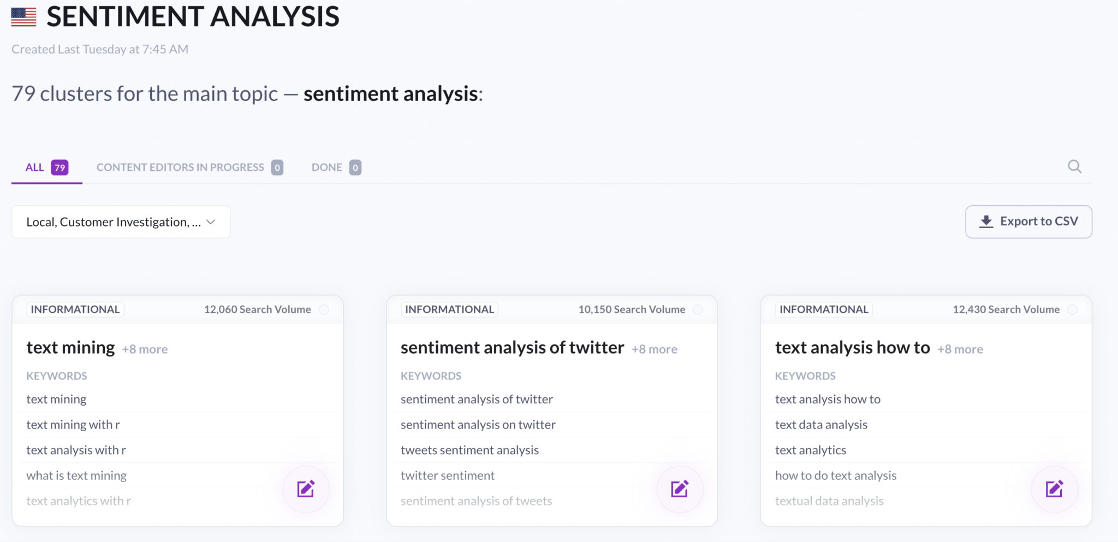Expand +8 more for text analysis how to
Screen dimensions: 1118x542
(960, 349)
